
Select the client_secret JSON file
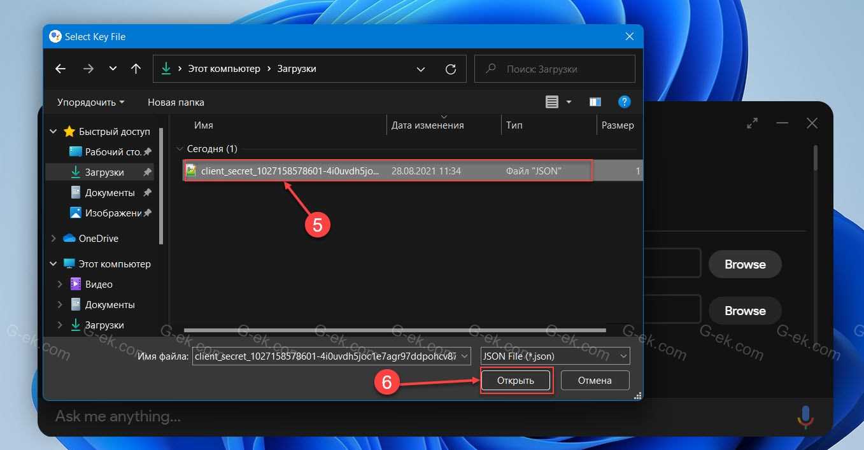point(290,171)
